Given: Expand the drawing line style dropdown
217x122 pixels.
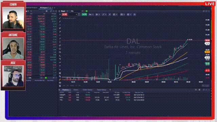Looking at the screenshot, I should [104, 14].
